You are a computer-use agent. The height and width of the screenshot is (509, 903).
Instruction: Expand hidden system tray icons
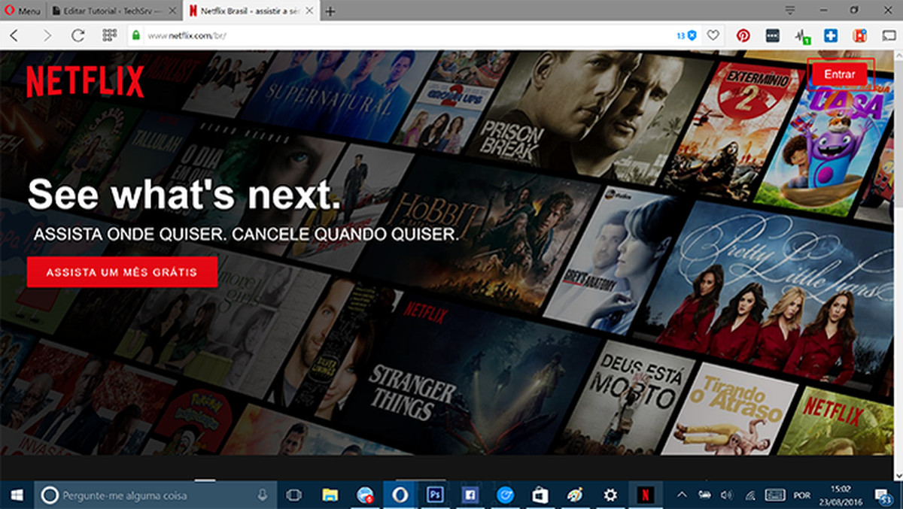[x=680, y=495]
